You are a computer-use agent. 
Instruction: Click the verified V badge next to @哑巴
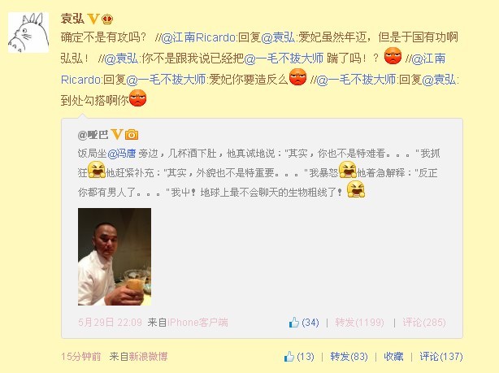tap(117, 135)
